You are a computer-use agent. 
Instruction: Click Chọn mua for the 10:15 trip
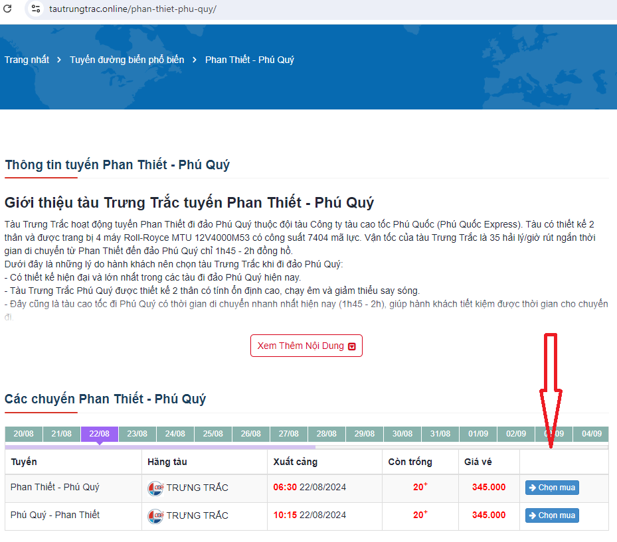click(552, 515)
